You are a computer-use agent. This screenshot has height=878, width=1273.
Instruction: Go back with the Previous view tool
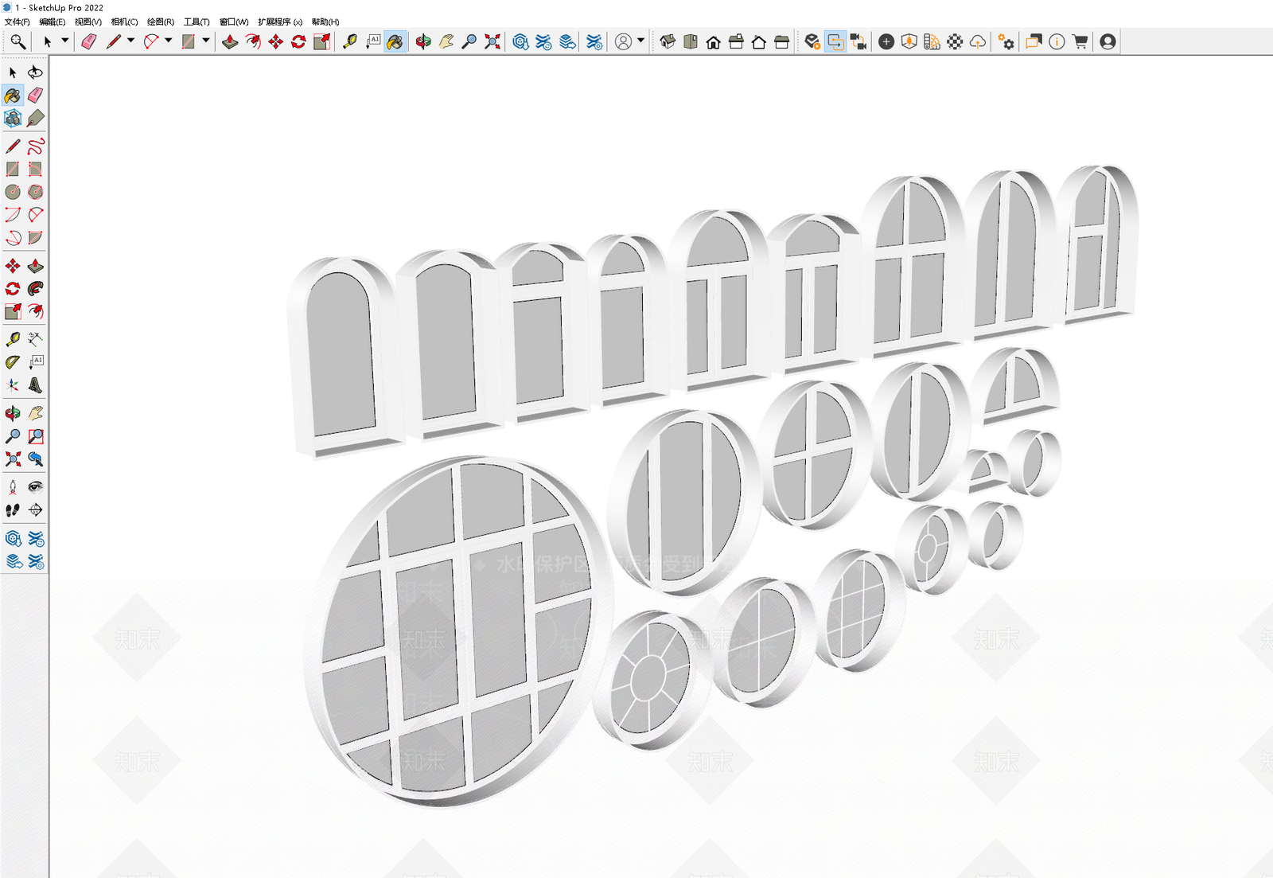36,459
